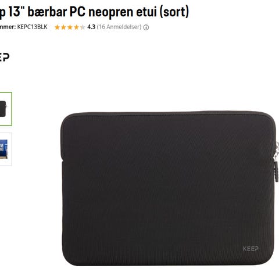Click the item number KEPC13BLK
The image size is (279, 279).
click(x=32, y=27)
